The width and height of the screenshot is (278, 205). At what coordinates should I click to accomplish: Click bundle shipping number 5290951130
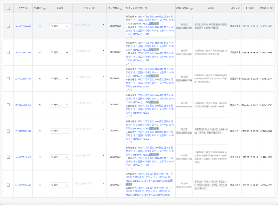[266, 26]
